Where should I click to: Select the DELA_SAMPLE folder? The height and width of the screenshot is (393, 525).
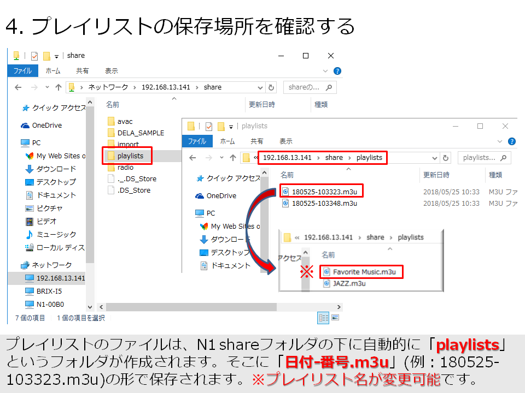(141, 133)
